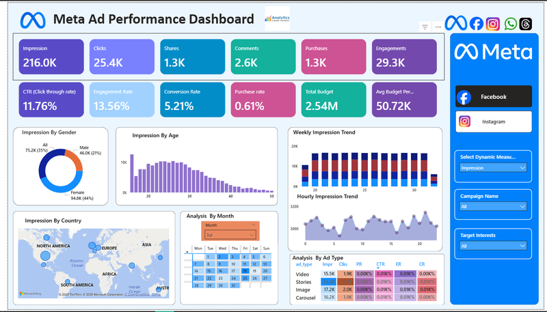
Task: Open the Terms link on the map
Action: tap(156, 294)
